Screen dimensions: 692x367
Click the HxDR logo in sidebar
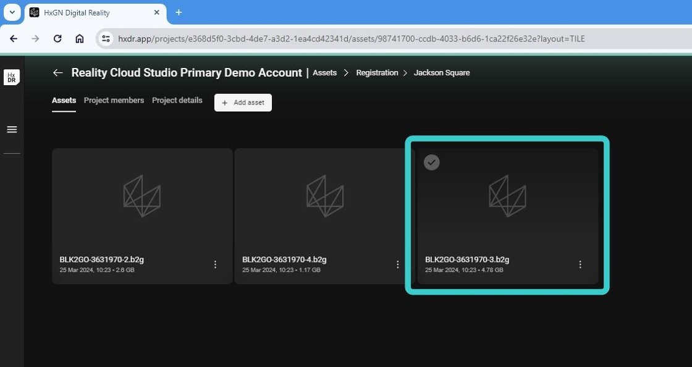click(x=12, y=78)
